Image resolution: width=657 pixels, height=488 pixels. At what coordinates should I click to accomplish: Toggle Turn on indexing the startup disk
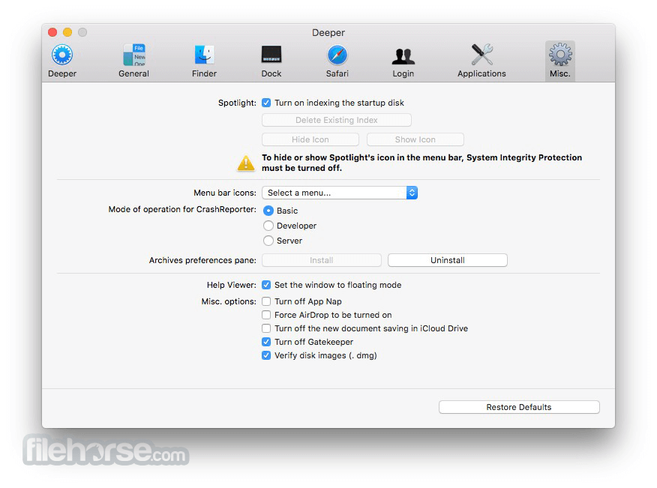tap(266, 103)
